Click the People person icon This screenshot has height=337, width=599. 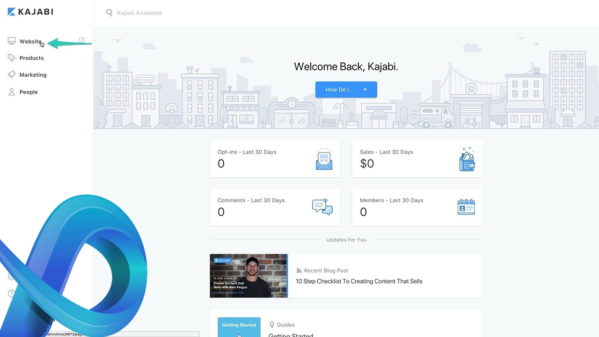[12, 92]
